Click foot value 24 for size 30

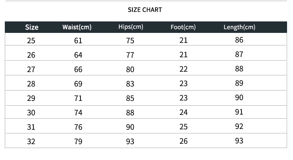coord(184,112)
